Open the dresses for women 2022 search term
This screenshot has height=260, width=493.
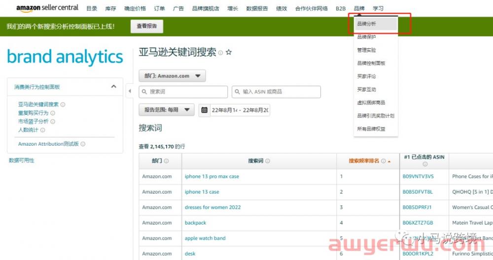[x=213, y=207]
